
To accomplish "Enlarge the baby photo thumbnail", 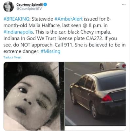I will (34, 96).
